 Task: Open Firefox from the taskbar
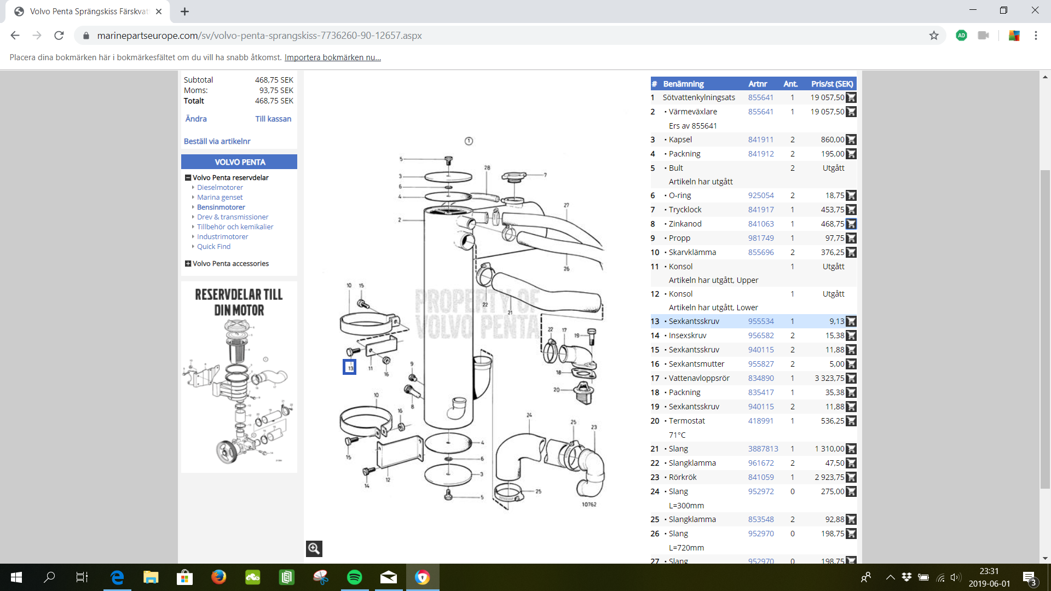coord(219,577)
